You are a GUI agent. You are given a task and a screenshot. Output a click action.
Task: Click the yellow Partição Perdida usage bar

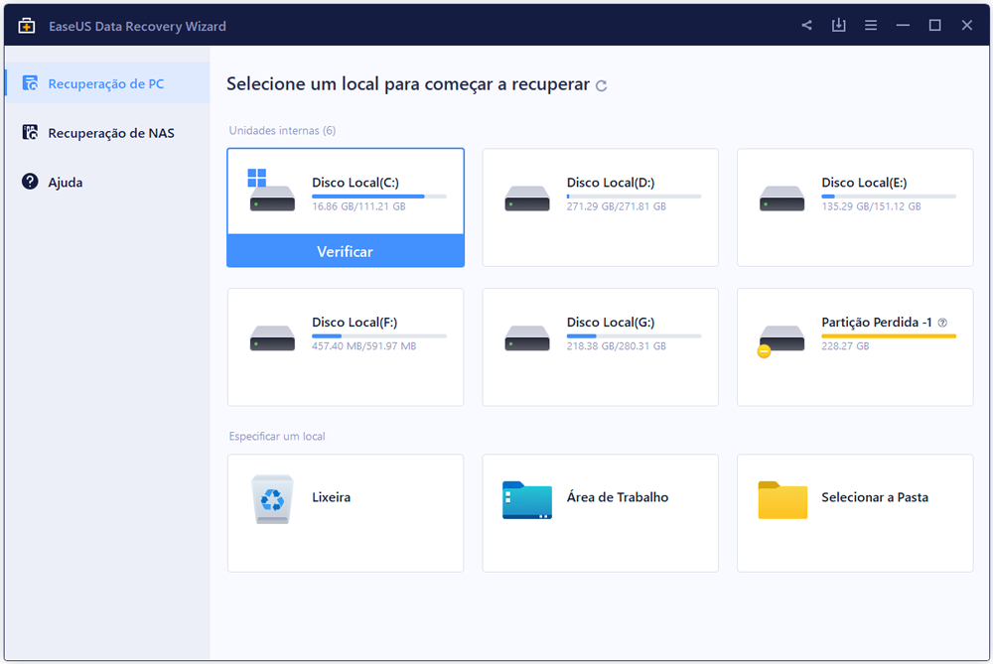pos(888,336)
